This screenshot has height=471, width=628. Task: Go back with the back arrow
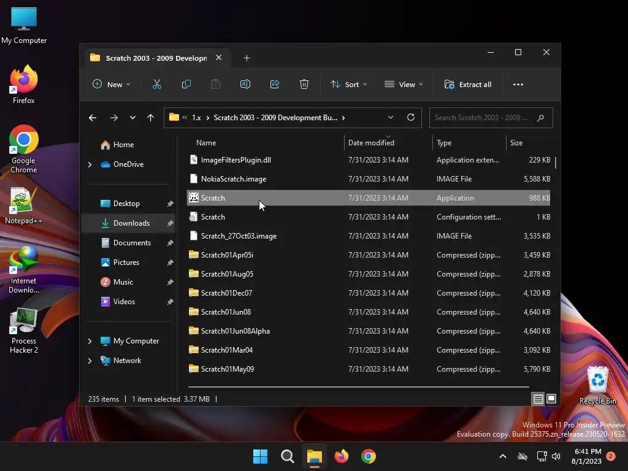93,118
